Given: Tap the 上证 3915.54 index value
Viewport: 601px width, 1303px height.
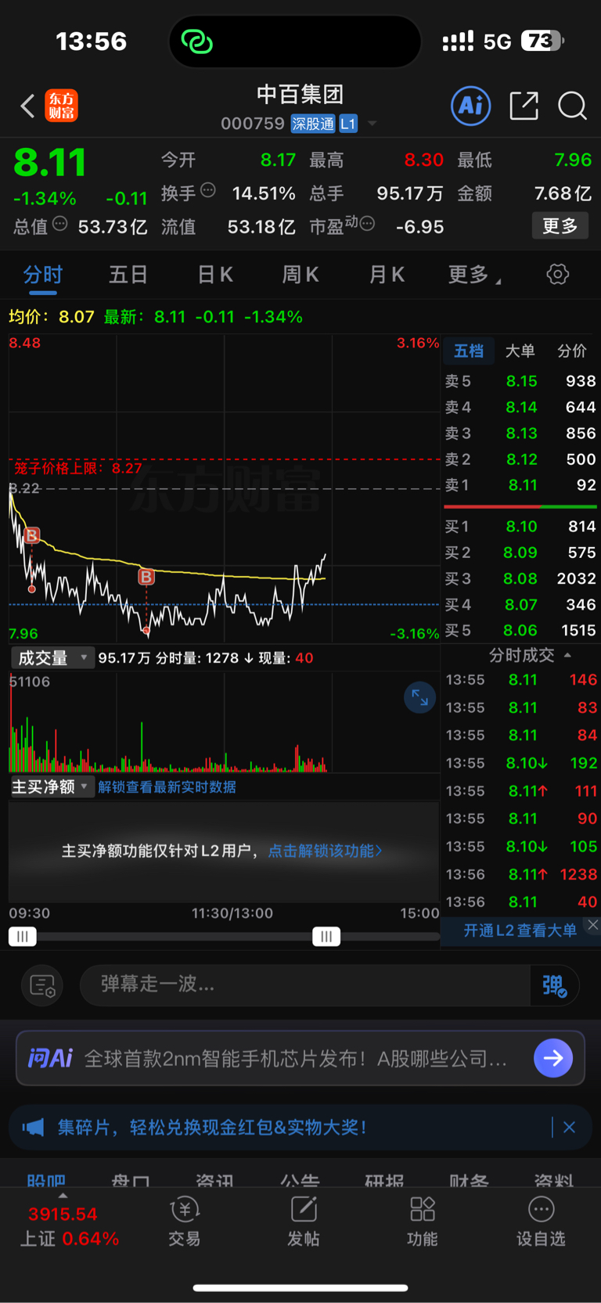Looking at the screenshot, I should coord(63,1215).
